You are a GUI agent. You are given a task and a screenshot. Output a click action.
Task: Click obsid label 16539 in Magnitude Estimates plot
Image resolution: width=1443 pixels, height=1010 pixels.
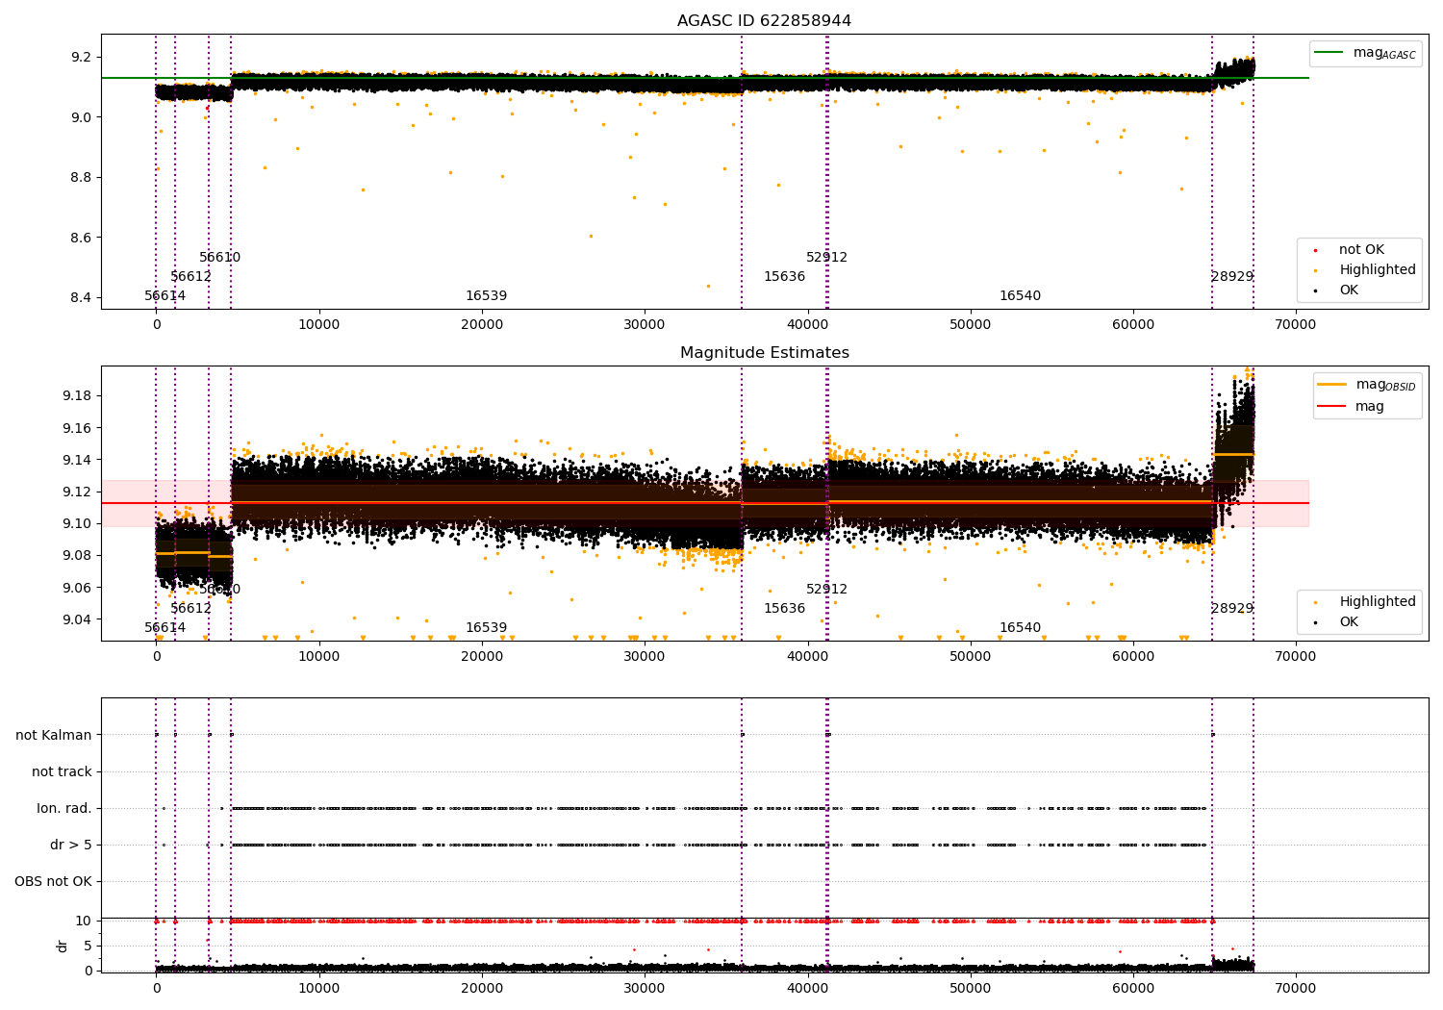pyautogui.click(x=487, y=628)
